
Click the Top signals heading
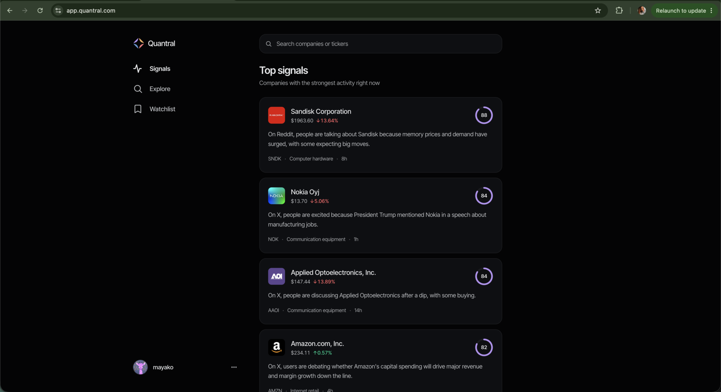pyautogui.click(x=284, y=70)
